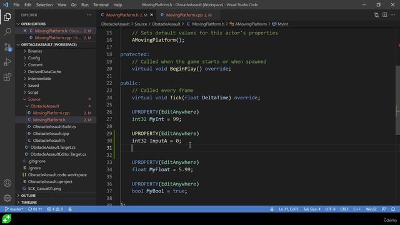The height and width of the screenshot is (225, 400).
Task: Click the Explorer more actions ellipsis
Action: pyautogui.click(x=89, y=15)
